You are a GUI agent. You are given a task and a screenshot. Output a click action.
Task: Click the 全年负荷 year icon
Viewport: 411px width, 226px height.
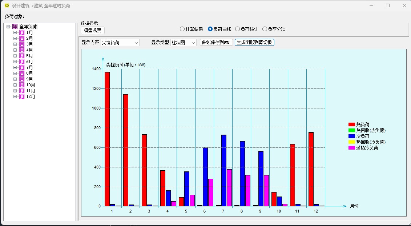(15, 27)
